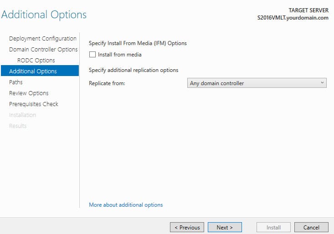The height and width of the screenshot is (234, 334).
Task: Click the disabled Install button
Action: [273, 228]
